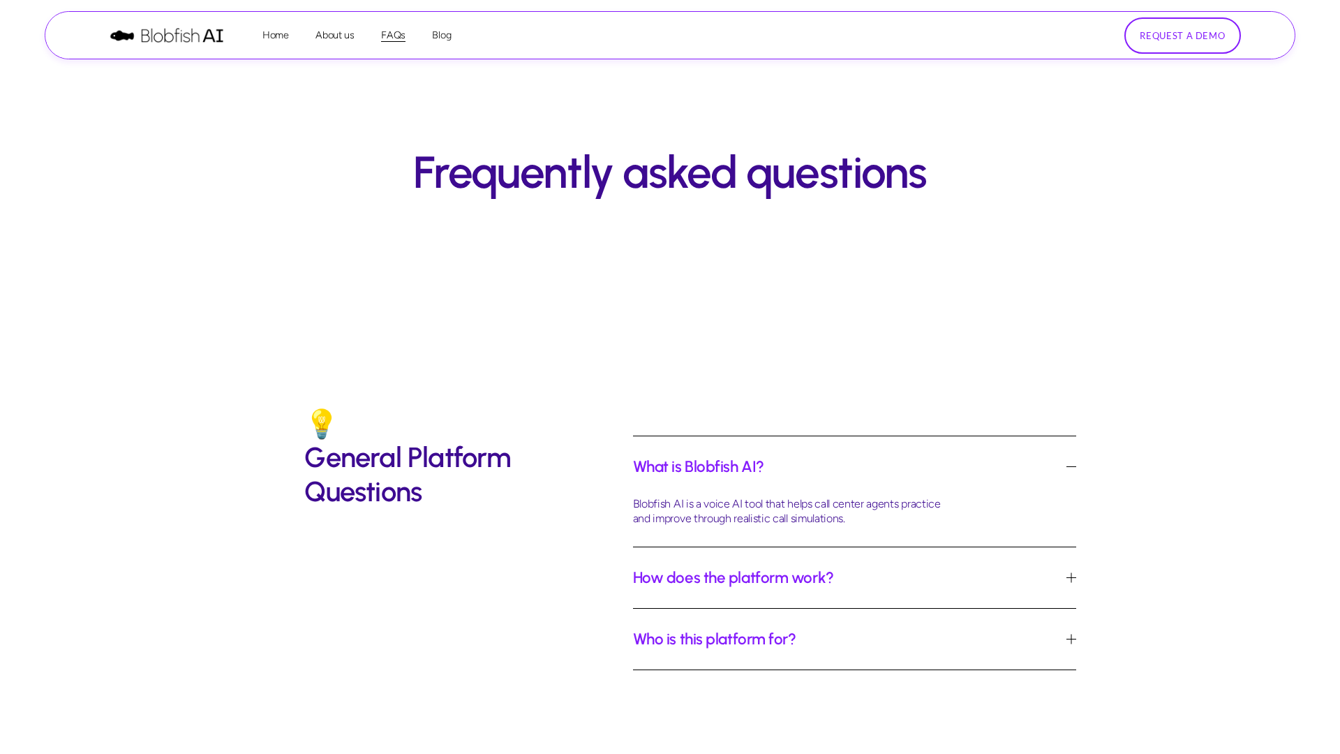
Task: Click the plus icon for 'Who is this platform for?'
Action: (x=1071, y=640)
